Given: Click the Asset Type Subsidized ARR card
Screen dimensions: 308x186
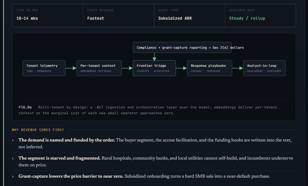Looking at the screenshot, I should [189, 15].
